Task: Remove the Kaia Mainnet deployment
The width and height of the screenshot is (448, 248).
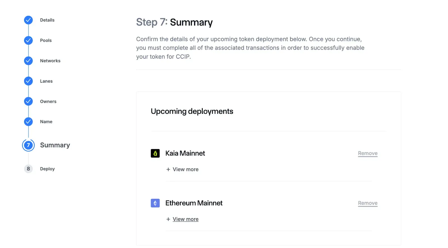Action: tap(368, 153)
